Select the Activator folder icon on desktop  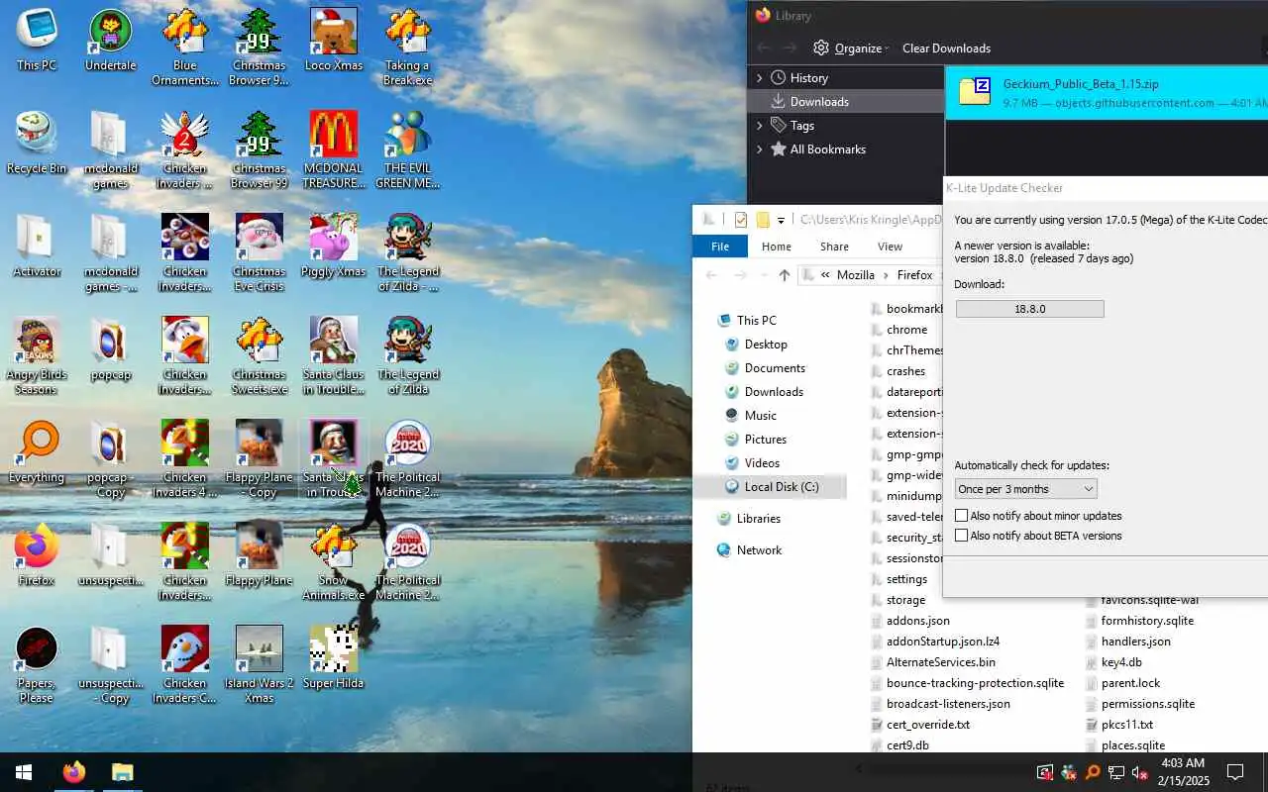click(37, 246)
